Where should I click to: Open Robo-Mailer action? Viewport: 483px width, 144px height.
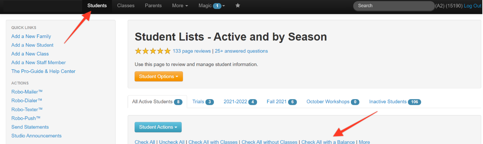coord(27,92)
